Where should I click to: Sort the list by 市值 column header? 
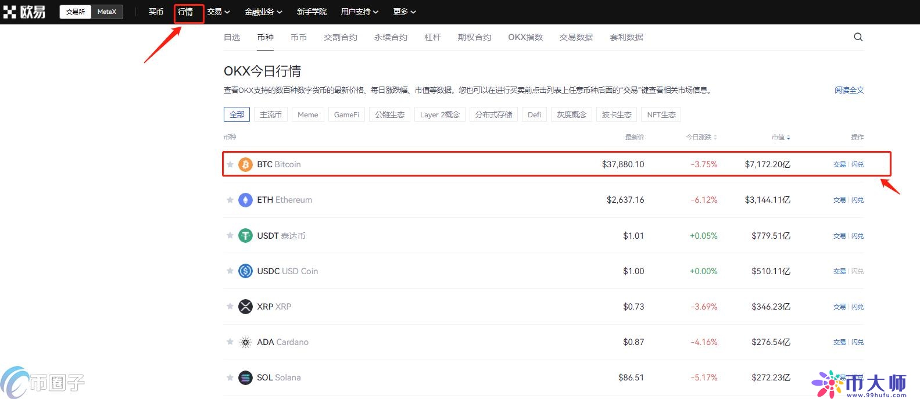781,137
